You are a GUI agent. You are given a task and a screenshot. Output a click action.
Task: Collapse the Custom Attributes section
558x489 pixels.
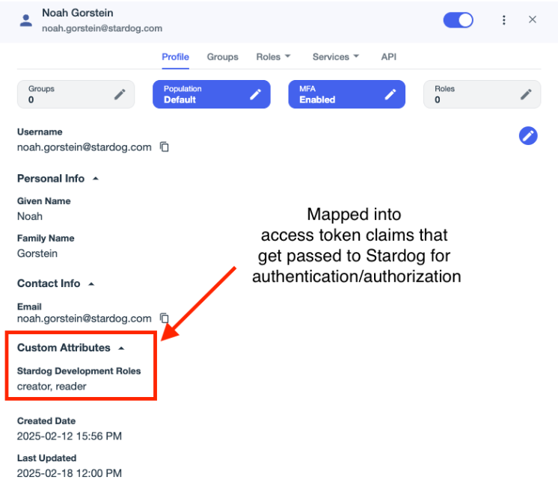click(x=121, y=348)
